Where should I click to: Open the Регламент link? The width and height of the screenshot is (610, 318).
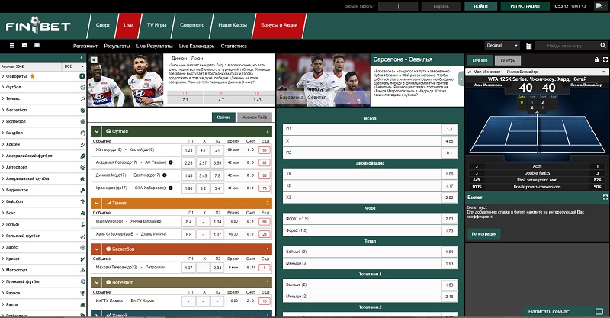(x=85, y=46)
